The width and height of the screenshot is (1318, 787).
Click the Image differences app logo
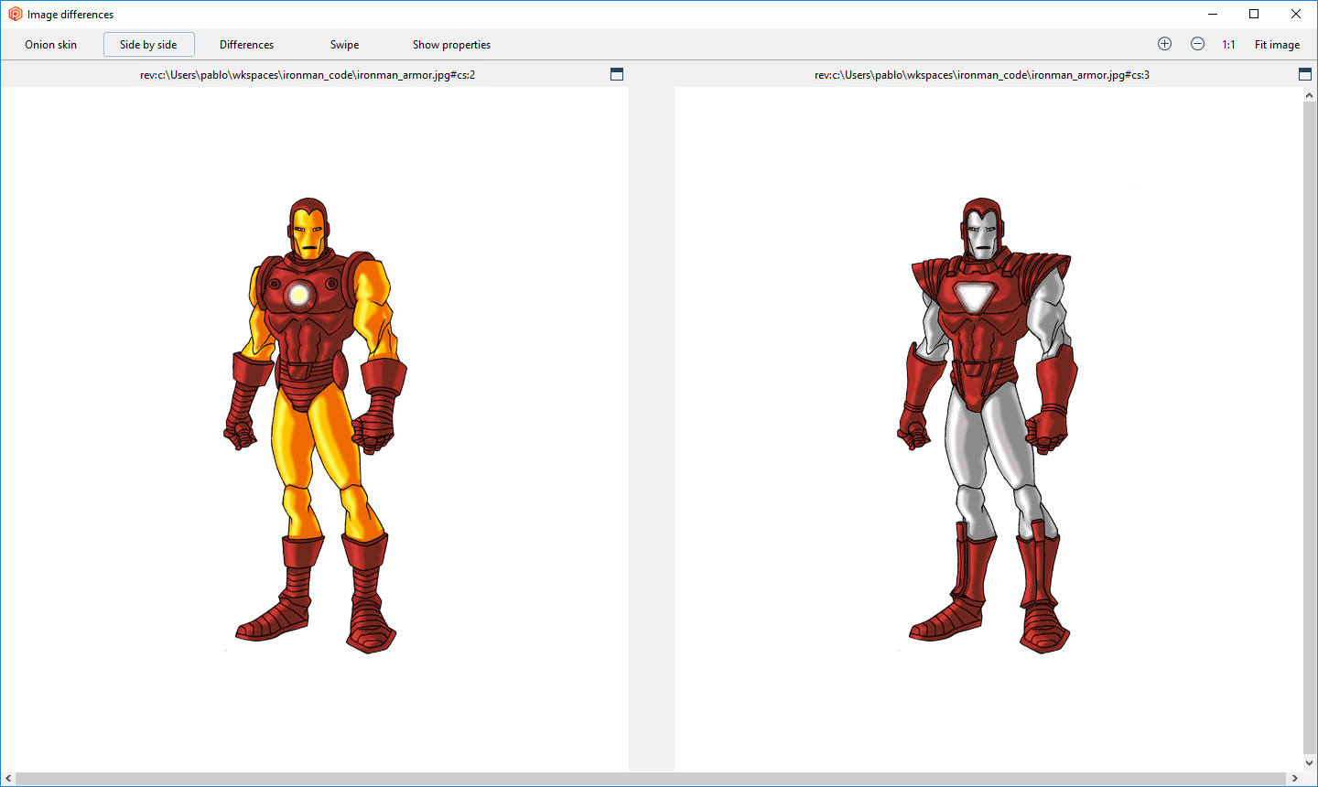coord(15,14)
